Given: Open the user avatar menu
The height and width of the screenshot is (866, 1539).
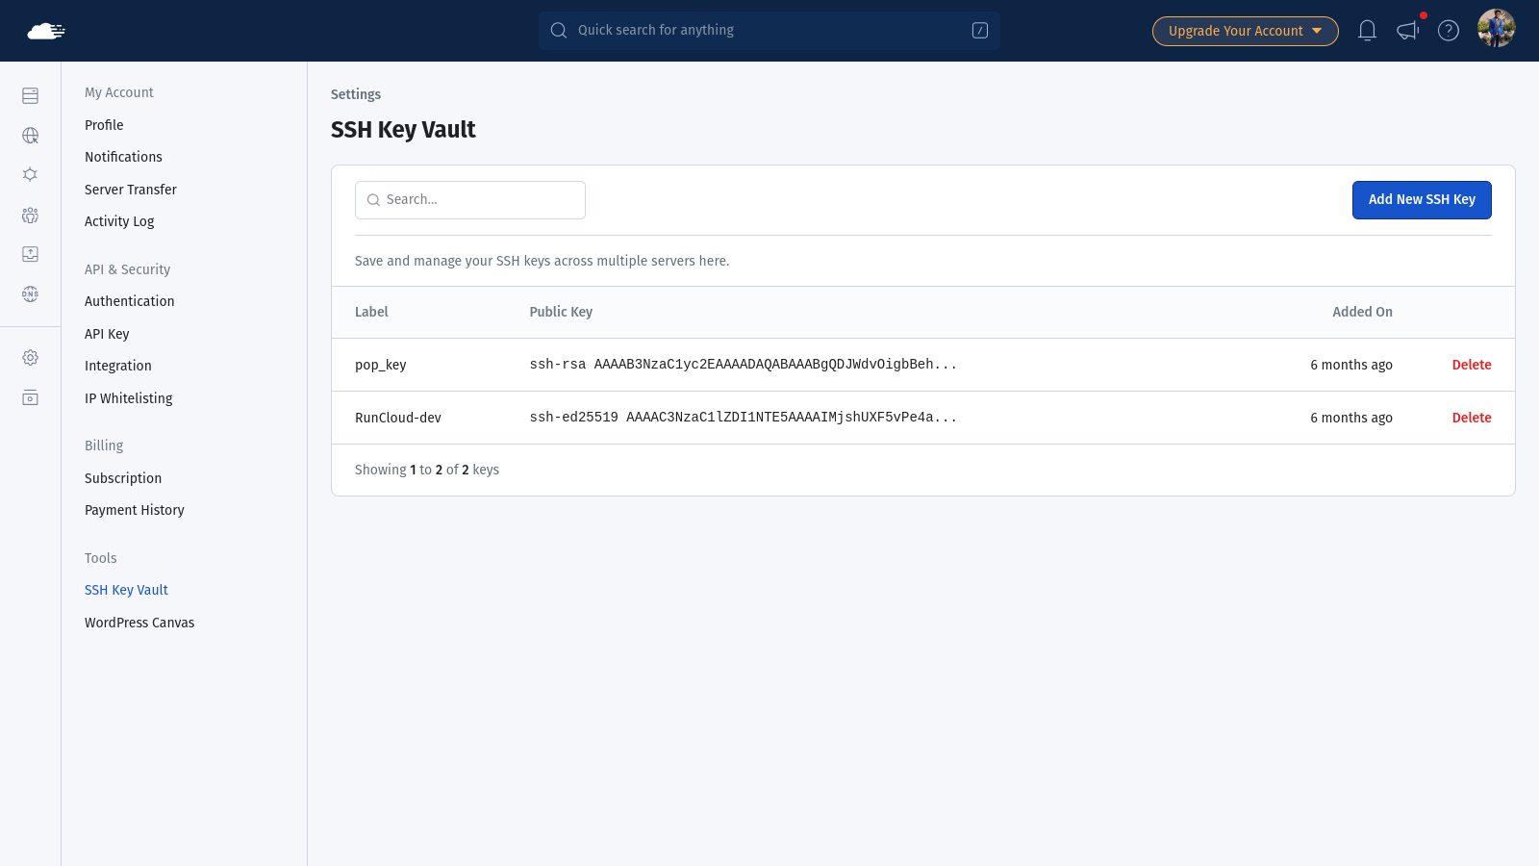Looking at the screenshot, I should 1497,29.
